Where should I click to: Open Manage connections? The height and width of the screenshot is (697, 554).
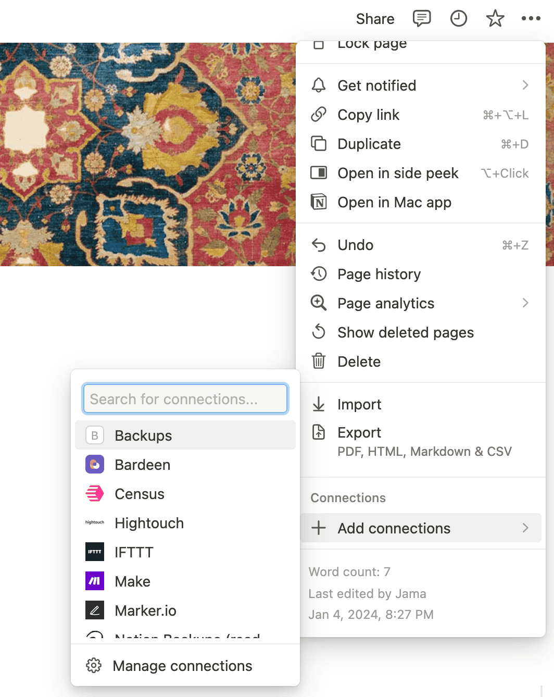182,665
